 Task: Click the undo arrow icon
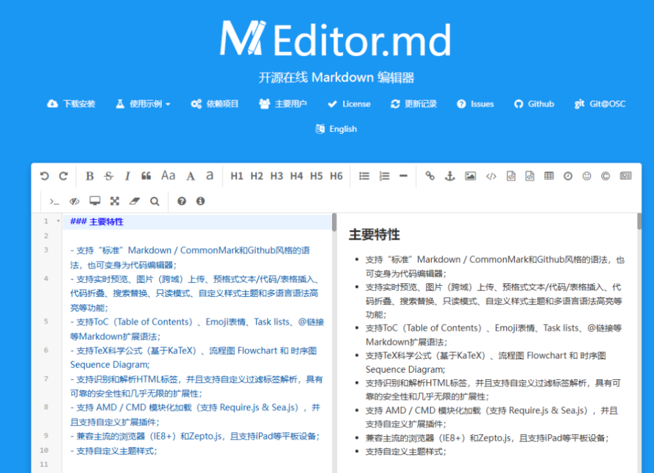click(x=44, y=176)
